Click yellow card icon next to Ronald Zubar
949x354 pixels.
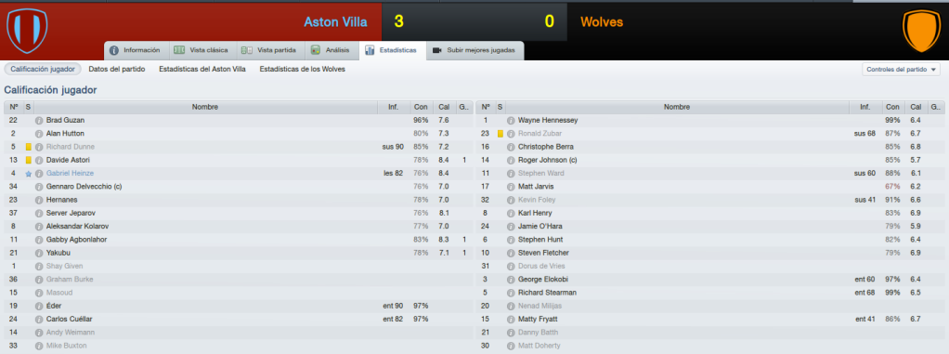pyautogui.click(x=500, y=134)
